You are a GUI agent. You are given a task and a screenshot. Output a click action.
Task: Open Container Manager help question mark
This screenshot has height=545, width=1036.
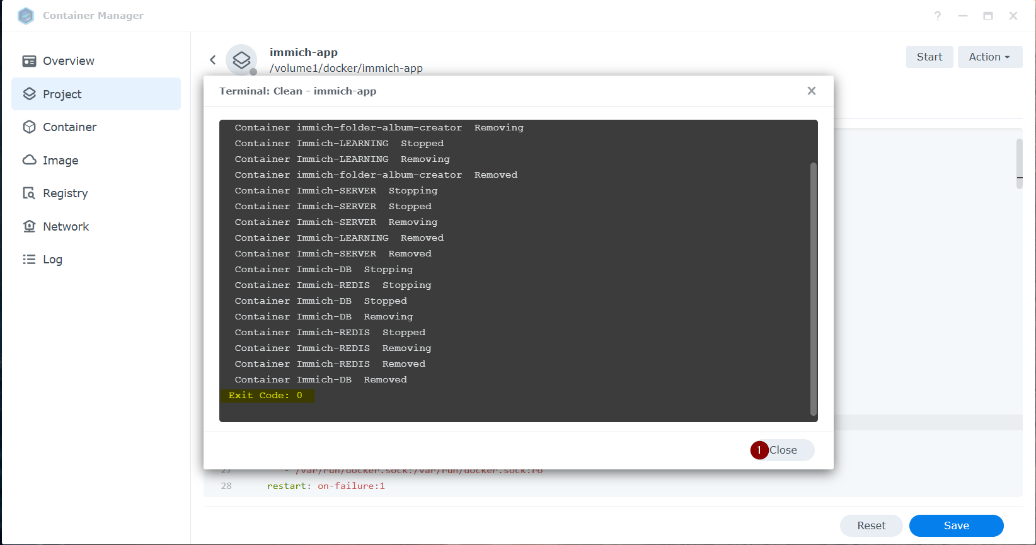coord(938,16)
